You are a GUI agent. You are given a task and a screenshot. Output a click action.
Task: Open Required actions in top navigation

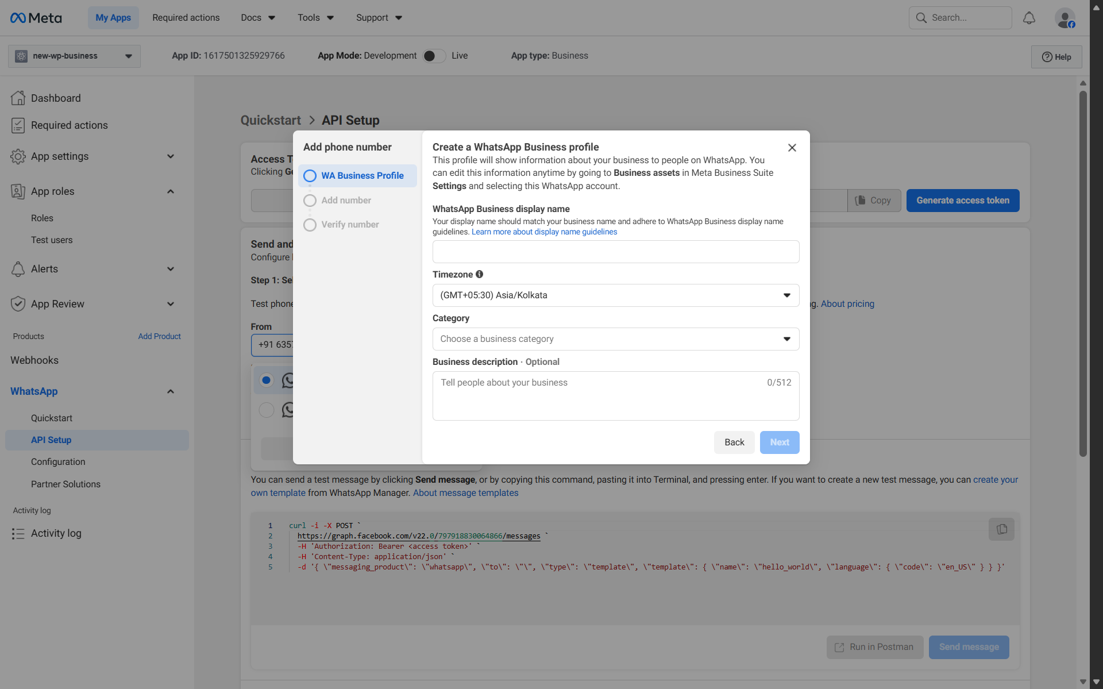186,18
